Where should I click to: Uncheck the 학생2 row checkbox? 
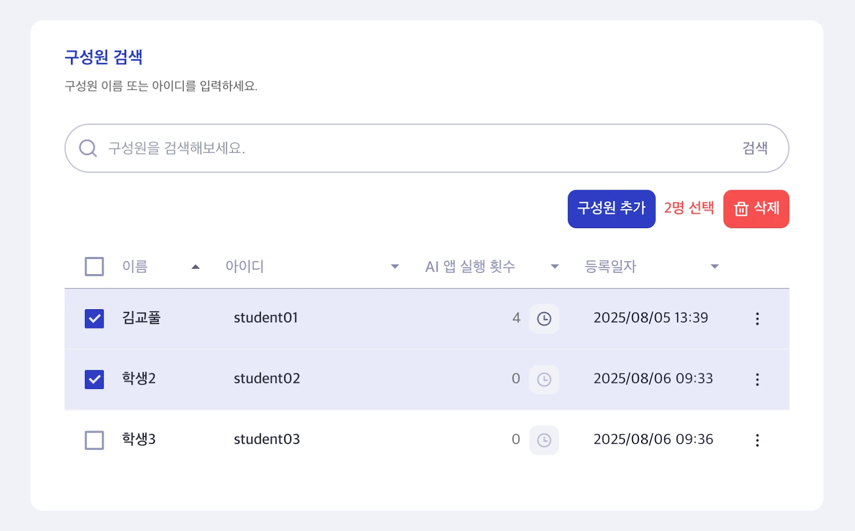point(95,379)
